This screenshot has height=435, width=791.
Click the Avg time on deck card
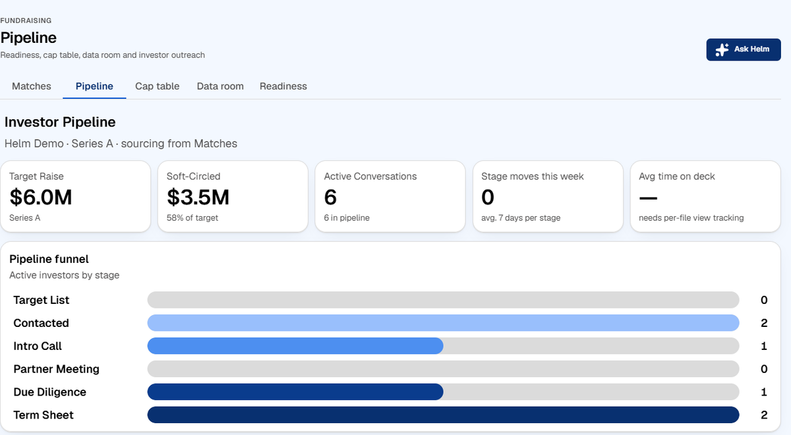coord(705,196)
